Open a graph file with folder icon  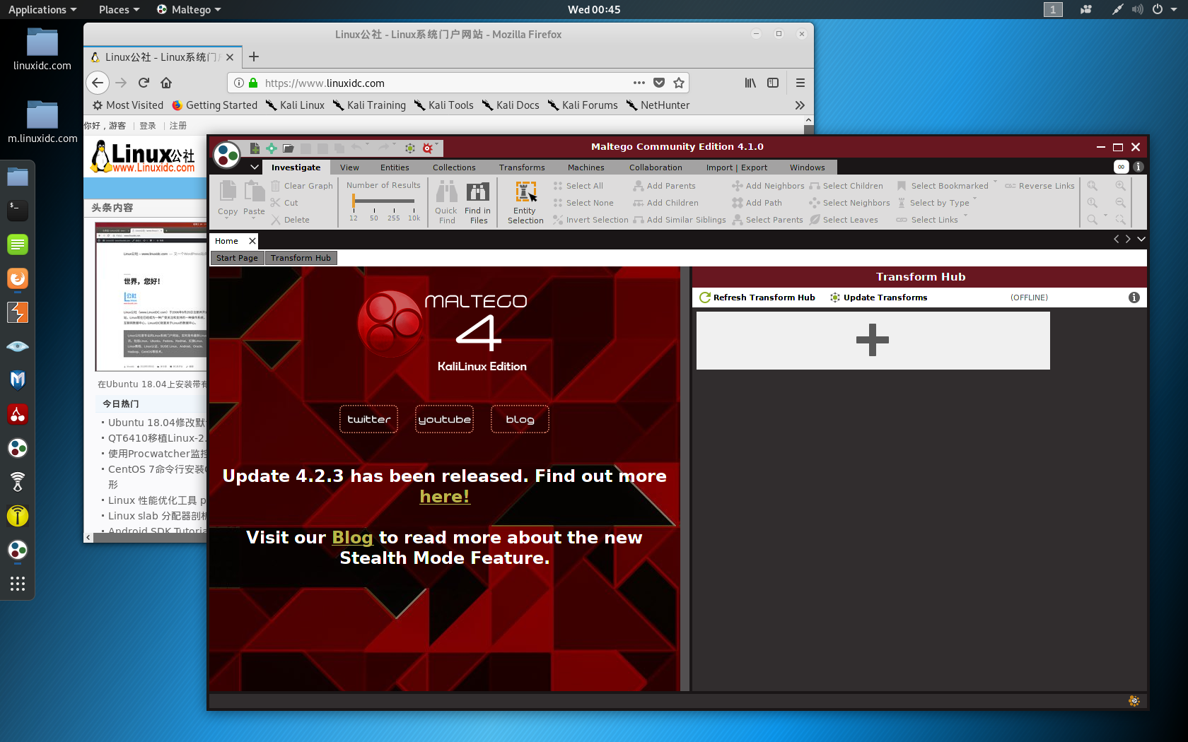[289, 148]
